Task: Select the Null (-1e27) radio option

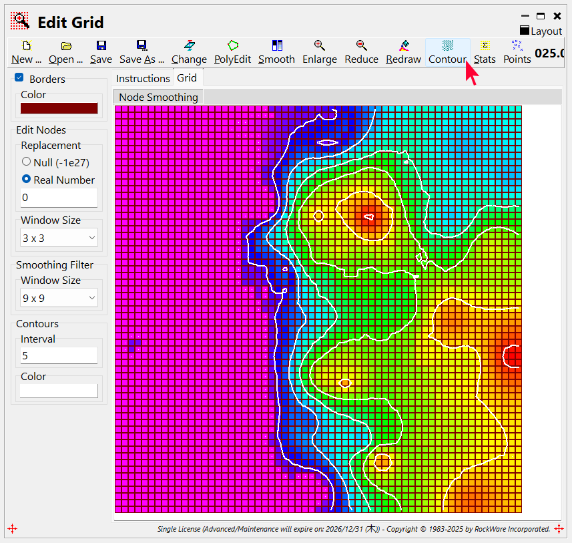Action: (27, 162)
